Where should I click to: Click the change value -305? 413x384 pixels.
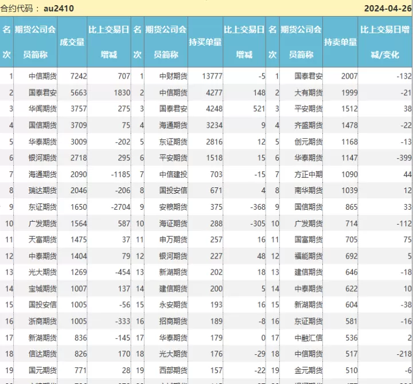tap(258, 224)
